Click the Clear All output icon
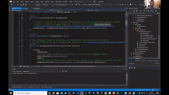 click(63, 71)
